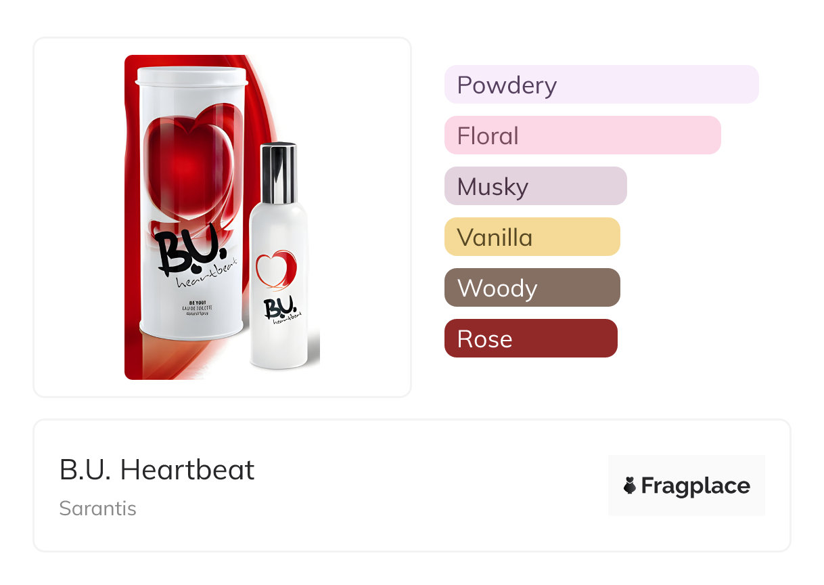Select the Powdery accord bar
The width and height of the screenshot is (824, 585).
601,85
